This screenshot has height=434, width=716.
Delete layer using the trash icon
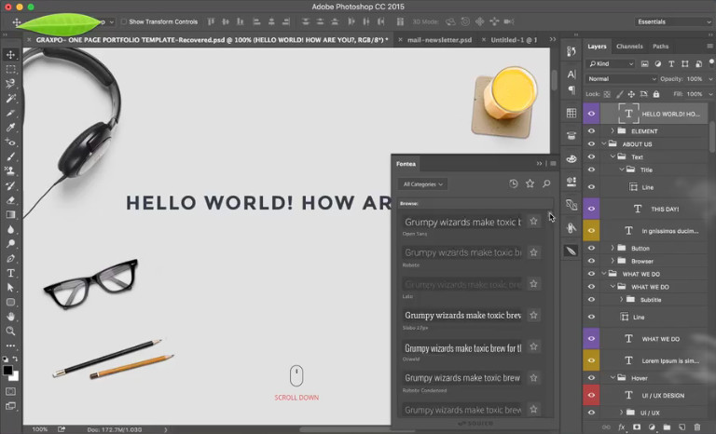pos(696,427)
